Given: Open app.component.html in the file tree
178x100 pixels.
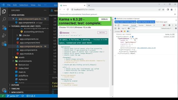Looking at the screenshot, I should click(x=30, y=43).
